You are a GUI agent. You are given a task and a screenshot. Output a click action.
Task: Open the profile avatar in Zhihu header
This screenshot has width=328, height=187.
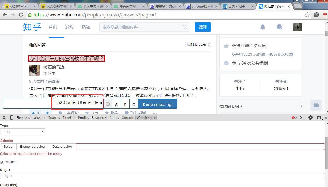[297, 27]
